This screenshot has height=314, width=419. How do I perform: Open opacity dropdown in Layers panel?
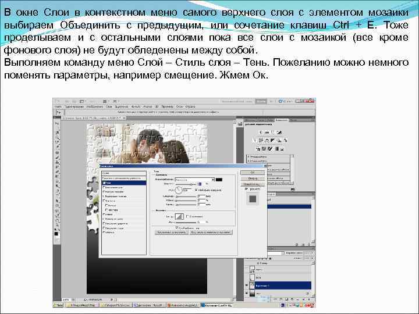(313, 252)
